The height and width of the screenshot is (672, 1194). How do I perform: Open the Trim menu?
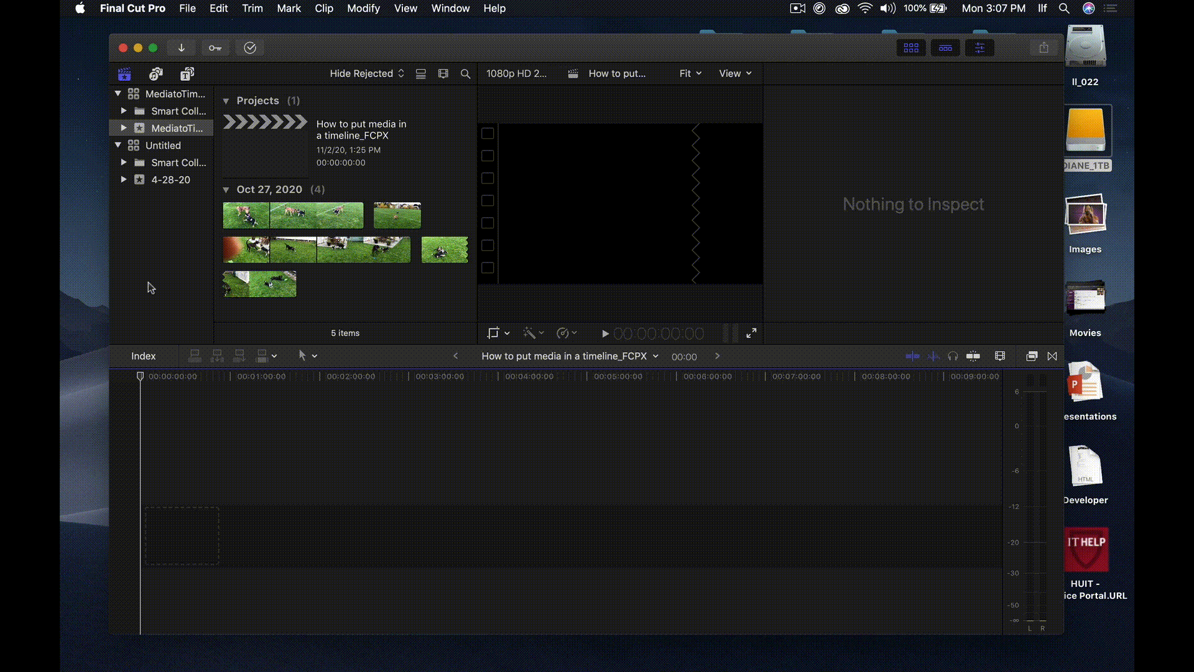click(x=252, y=8)
